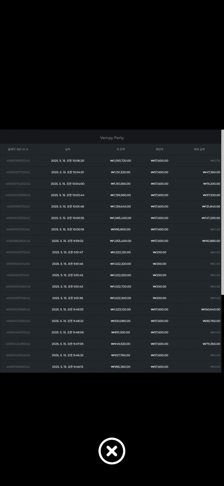224x486 pixels.
Task: Click the balance ₩1,085,400.00
Action: click(x=121, y=218)
